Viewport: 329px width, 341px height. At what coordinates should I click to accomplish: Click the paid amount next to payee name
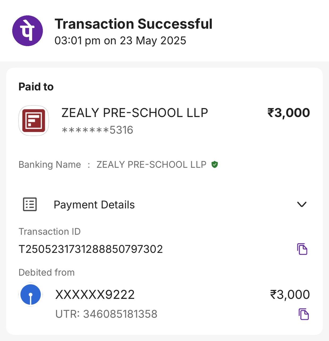click(x=289, y=113)
